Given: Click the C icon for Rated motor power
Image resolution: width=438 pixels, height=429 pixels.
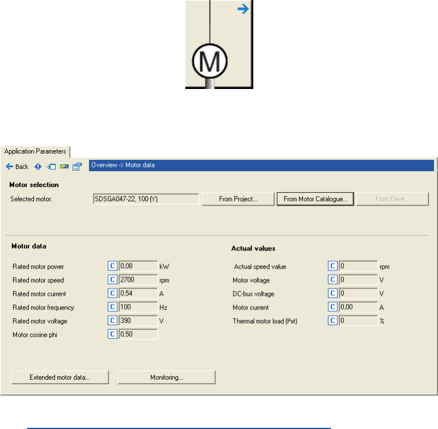Looking at the screenshot, I should point(112,266).
